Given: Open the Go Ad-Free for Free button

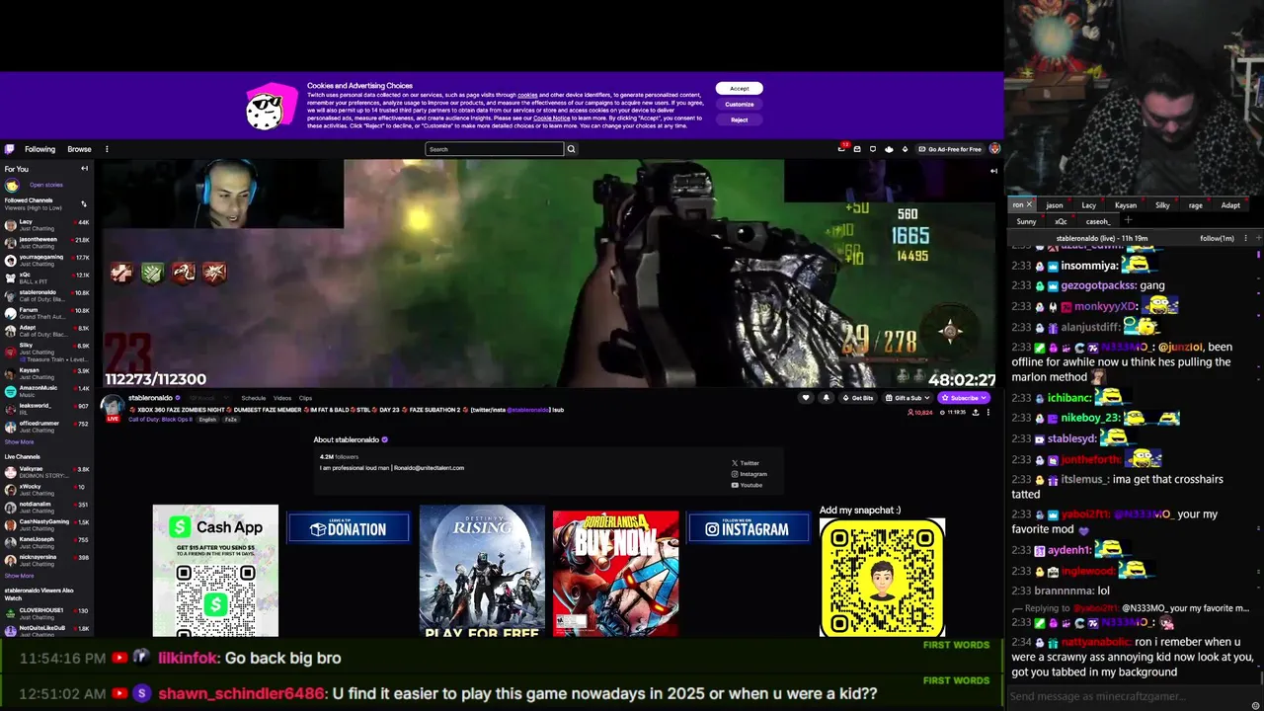Looking at the screenshot, I should tap(950, 149).
